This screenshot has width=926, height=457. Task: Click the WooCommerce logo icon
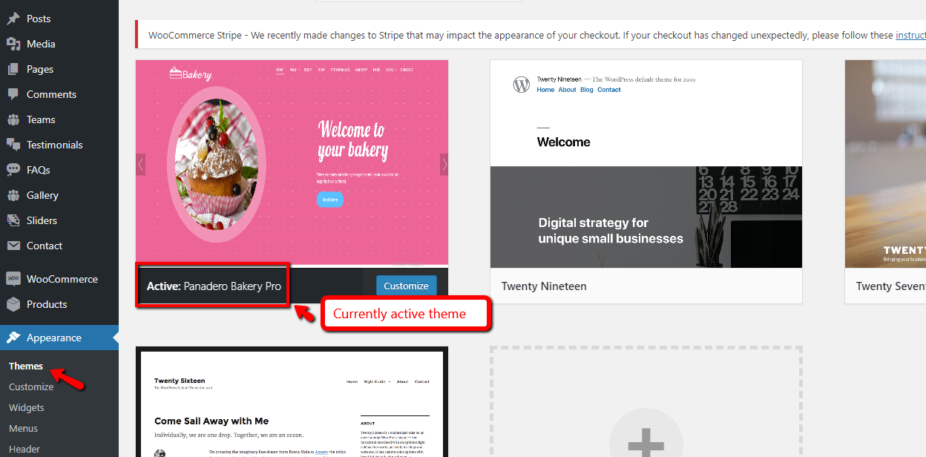coord(13,279)
